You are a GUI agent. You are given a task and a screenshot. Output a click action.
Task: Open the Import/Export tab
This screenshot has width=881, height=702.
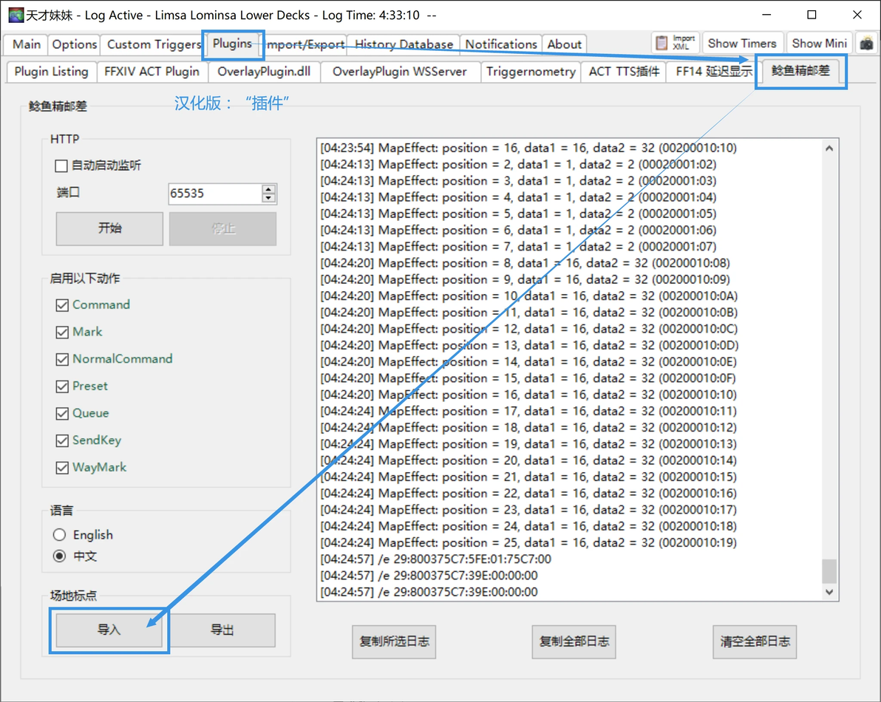coord(305,44)
